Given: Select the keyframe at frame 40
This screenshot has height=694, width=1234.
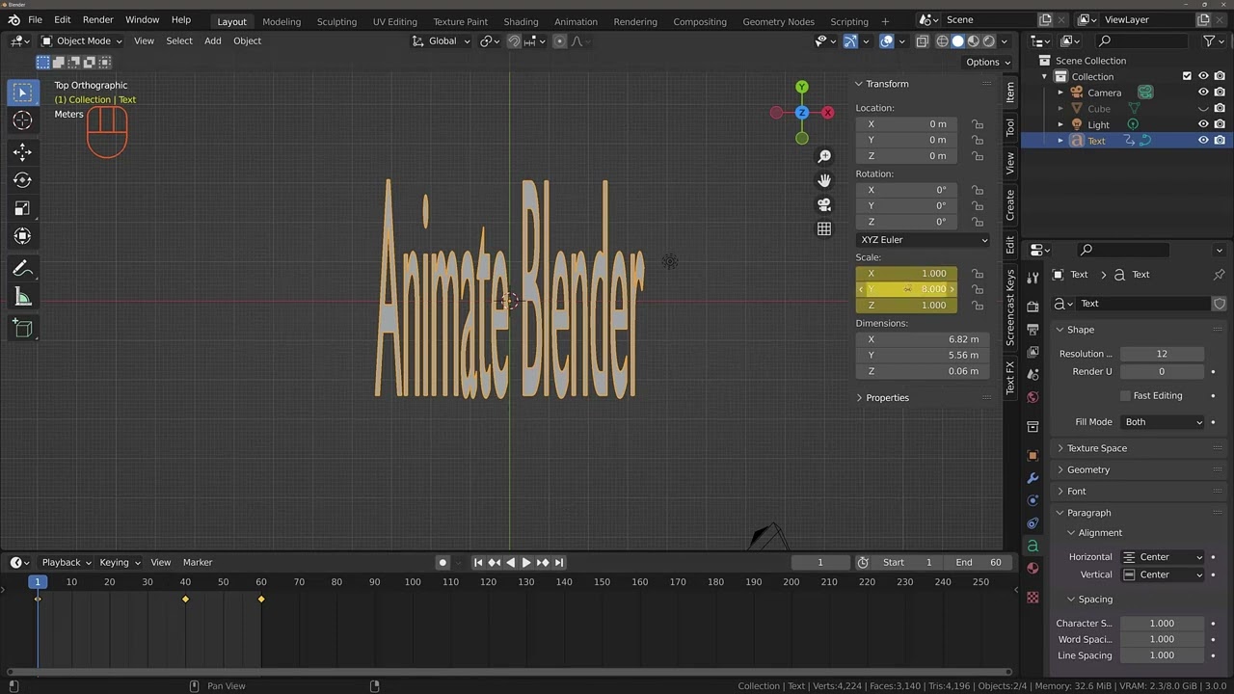Looking at the screenshot, I should 185,600.
